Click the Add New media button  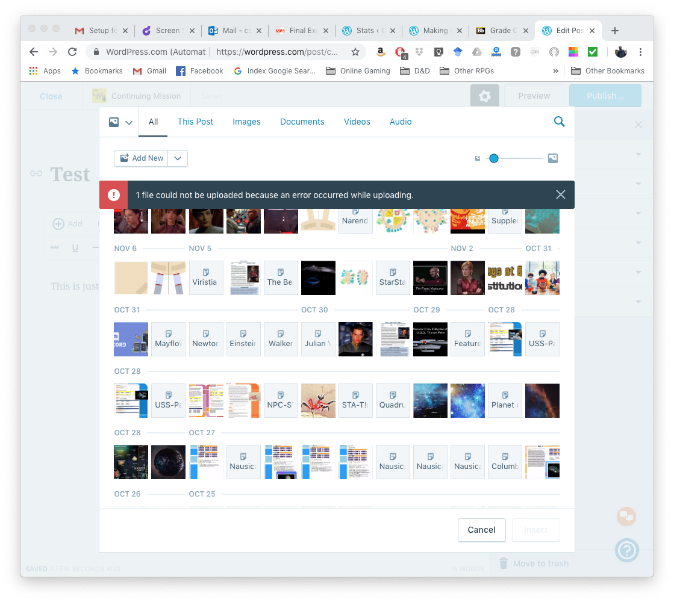[141, 158]
